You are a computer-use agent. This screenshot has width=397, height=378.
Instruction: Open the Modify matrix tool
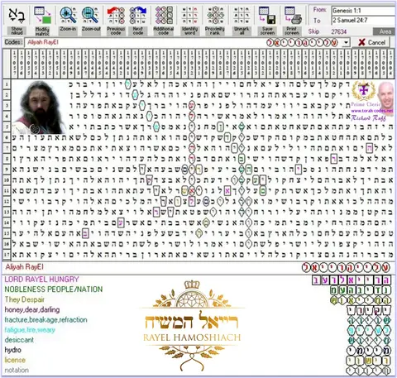[42, 16]
